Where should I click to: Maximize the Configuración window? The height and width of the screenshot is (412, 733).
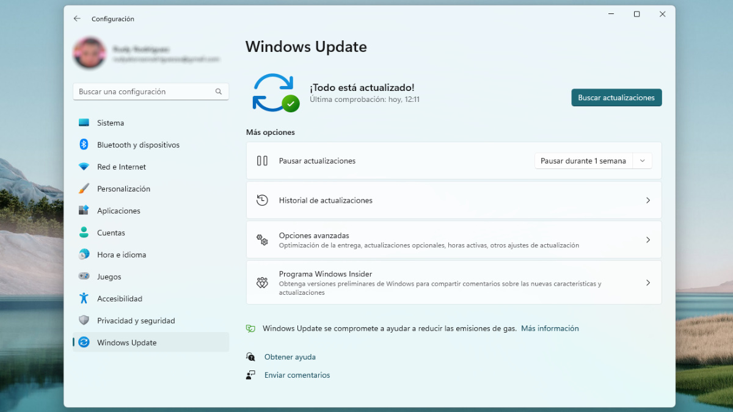click(636, 14)
